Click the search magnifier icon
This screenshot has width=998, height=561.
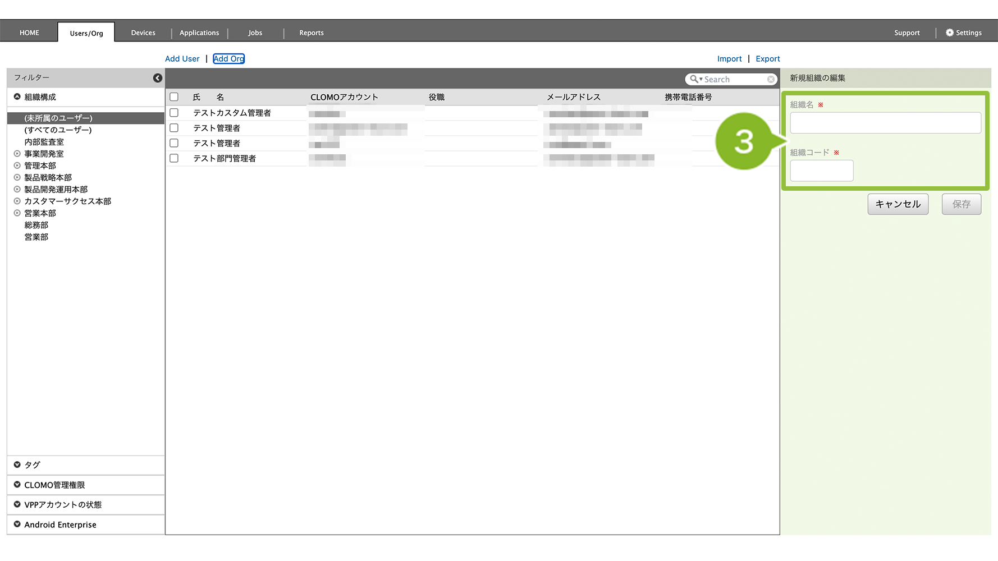(694, 80)
